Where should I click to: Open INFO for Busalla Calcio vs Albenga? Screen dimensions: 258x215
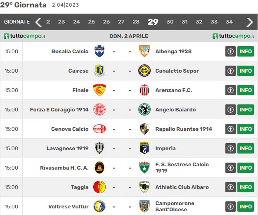click(x=246, y=51)
